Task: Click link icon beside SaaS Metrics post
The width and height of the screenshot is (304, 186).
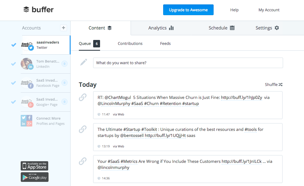Action: click(x=83, y=161)
